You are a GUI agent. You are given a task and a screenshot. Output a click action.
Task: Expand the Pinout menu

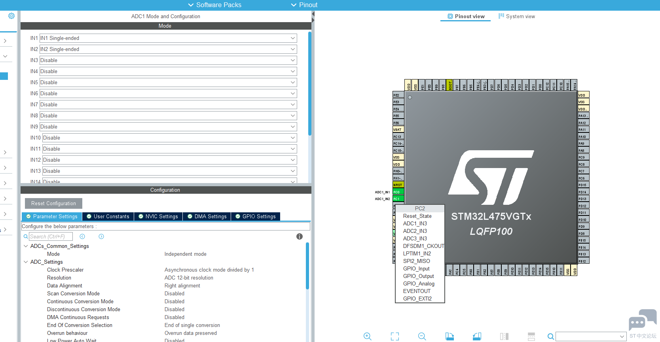pos(304,5)
